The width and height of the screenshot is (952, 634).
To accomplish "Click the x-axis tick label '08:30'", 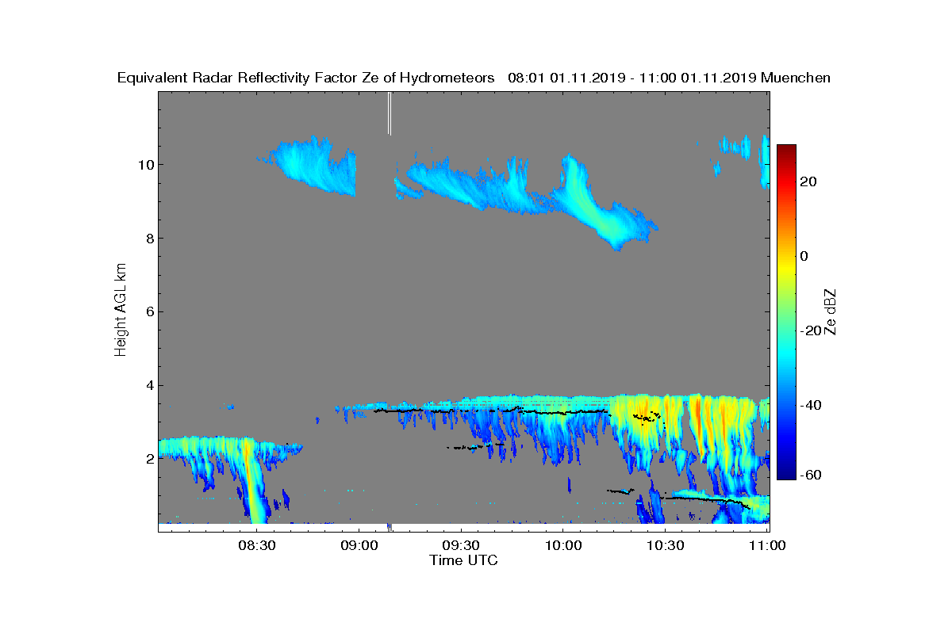I will 256,545.
